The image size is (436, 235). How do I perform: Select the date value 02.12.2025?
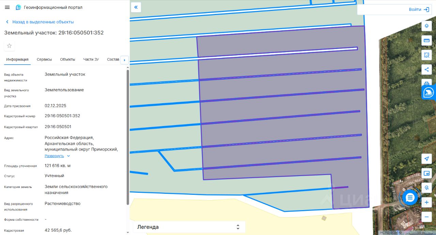(x=56, y=106)
